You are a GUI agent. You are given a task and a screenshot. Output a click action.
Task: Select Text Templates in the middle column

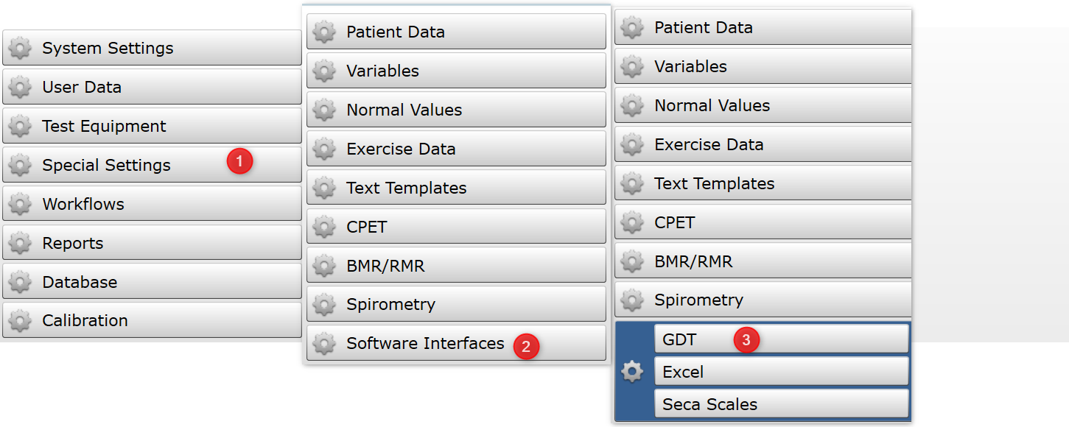coord(456,188)
